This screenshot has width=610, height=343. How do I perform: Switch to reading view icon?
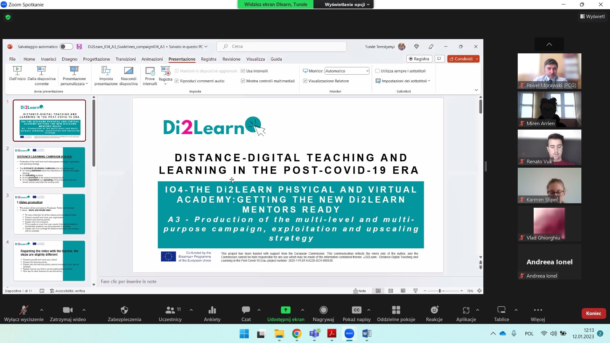pos(403,291)
